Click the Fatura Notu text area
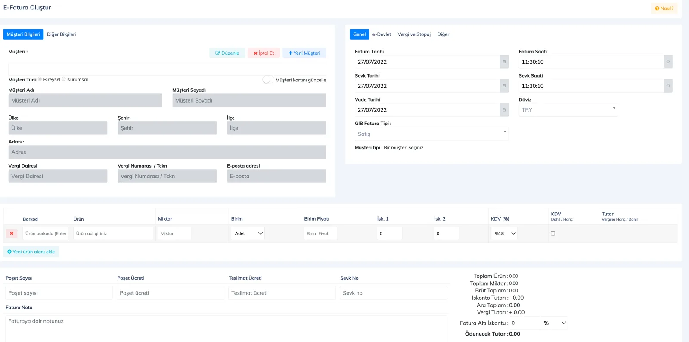The image size is (689, 342). coord(226,329)
